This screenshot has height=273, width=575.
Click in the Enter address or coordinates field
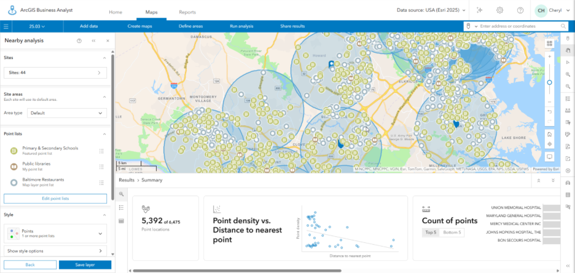click(x=519, y=26)
